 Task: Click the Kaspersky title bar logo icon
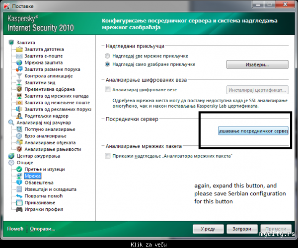6,6
